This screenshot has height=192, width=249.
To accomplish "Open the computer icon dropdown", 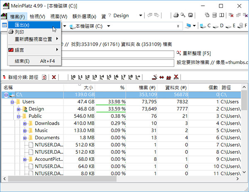I will pyautogui.click(x=194, y=26).
